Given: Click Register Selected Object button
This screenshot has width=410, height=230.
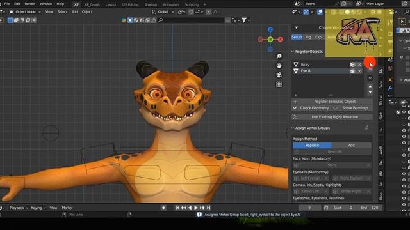Looking at the screenshot, I should point(332,102).
